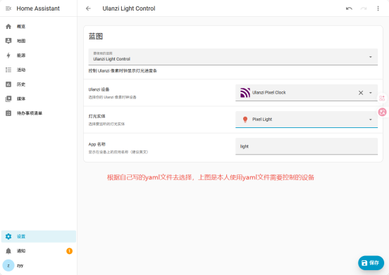Click the 保存 save button

371,263
